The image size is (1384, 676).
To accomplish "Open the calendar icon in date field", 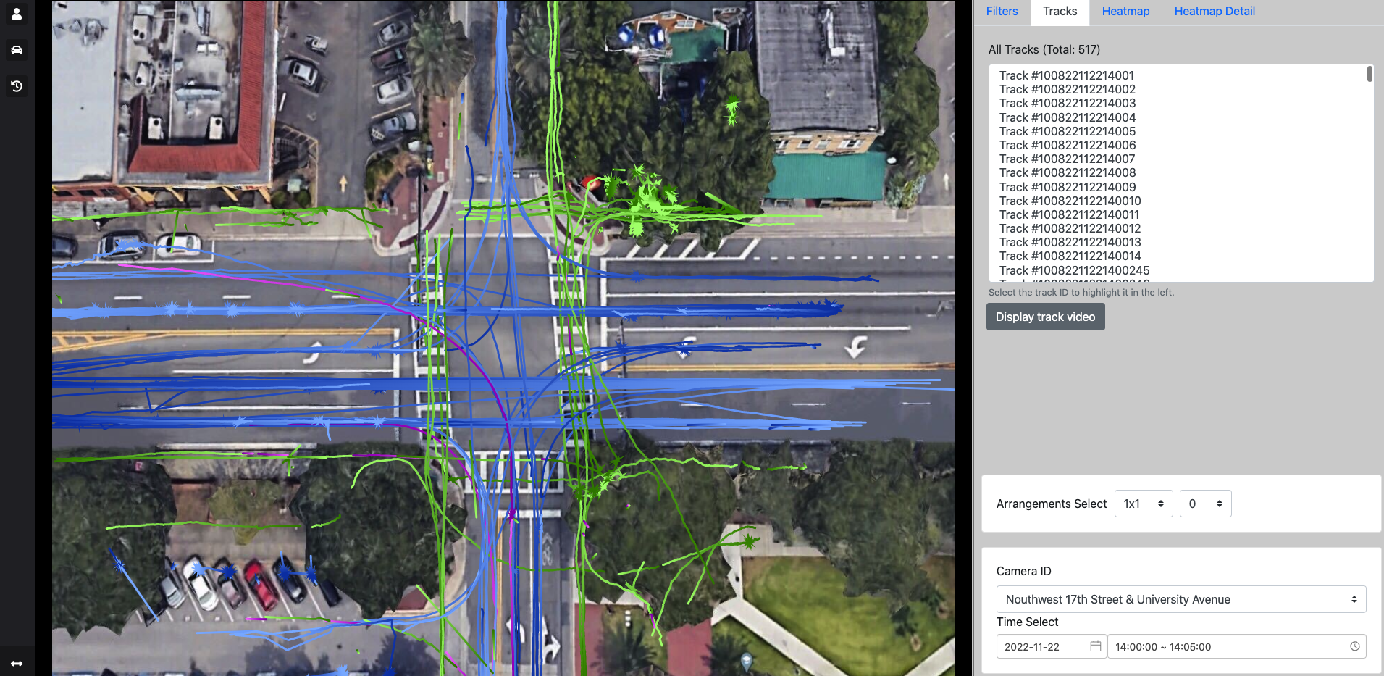I will point(1096,646).
